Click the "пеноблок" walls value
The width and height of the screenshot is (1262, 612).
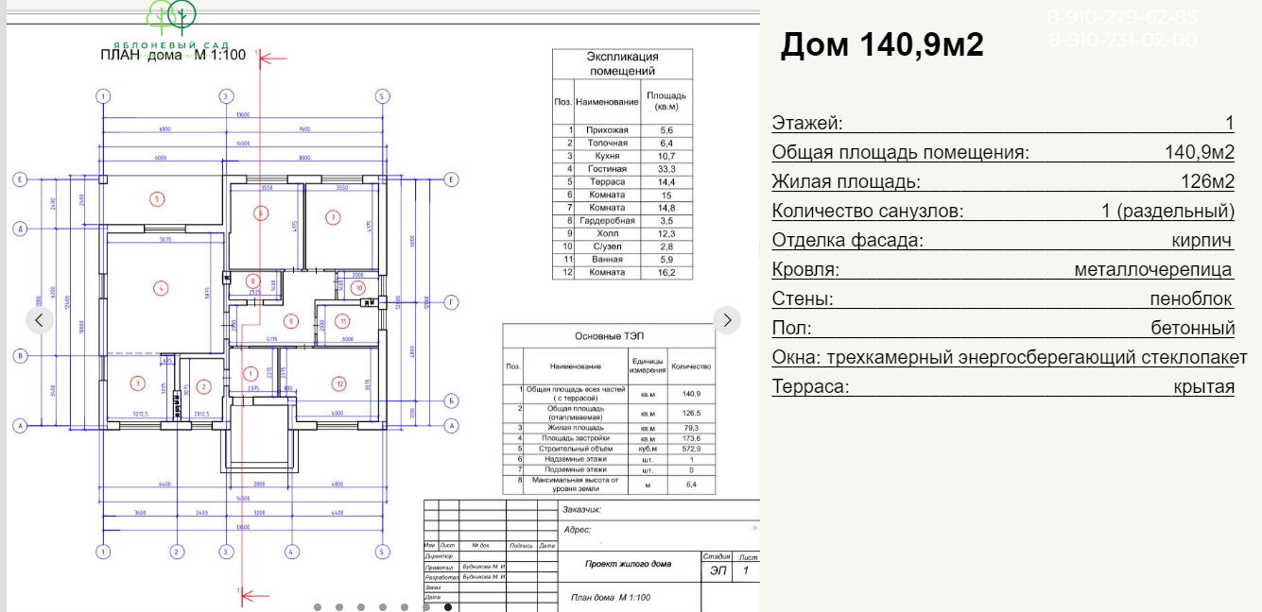1191,299
